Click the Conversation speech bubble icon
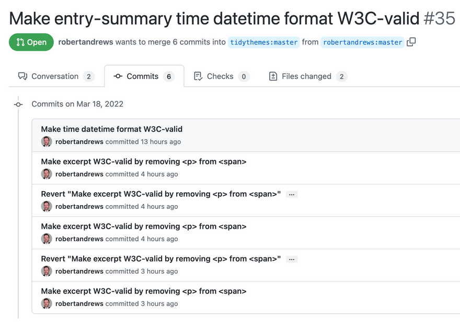Image resolution: width=460 pixels, height=329 pixels. (22, 76)
